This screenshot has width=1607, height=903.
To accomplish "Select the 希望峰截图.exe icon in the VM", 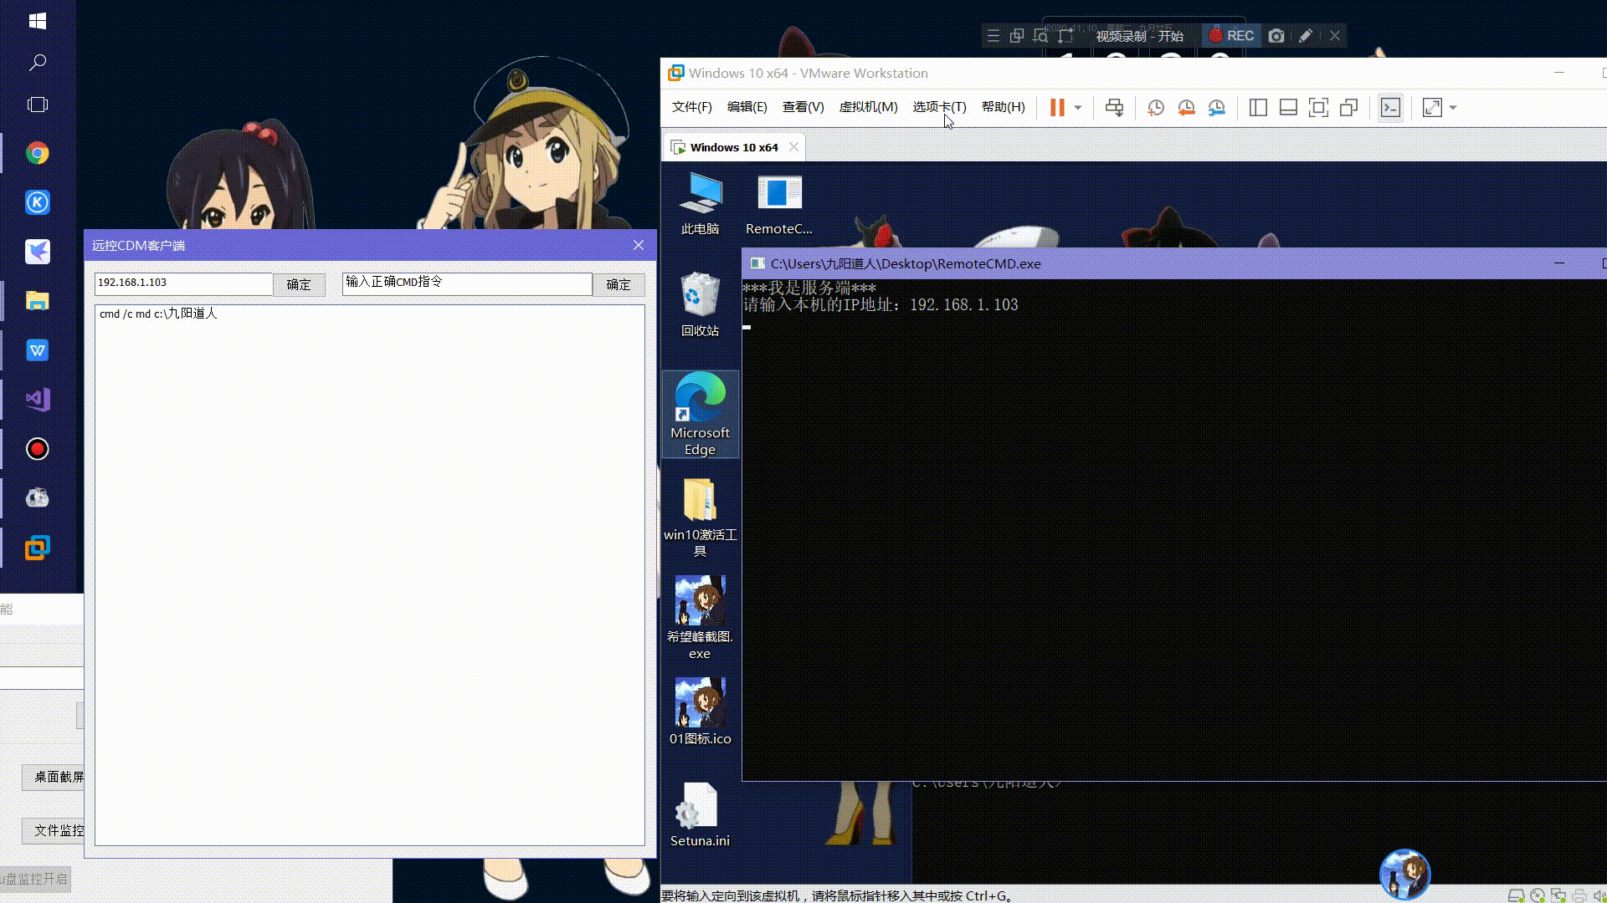I will coord(700,619).
